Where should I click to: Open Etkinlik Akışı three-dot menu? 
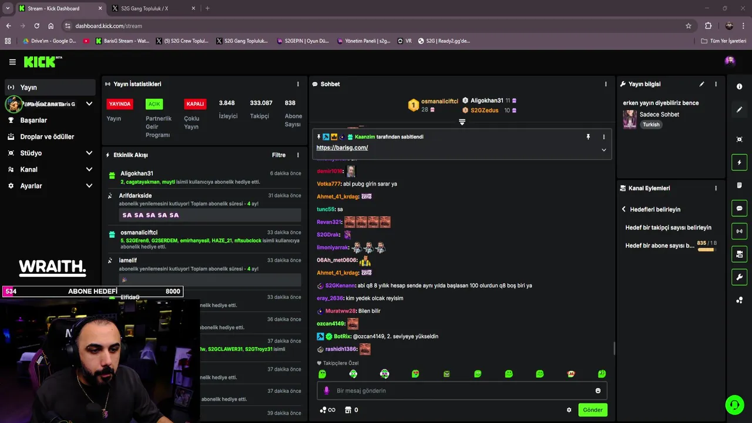pos(298,155)
